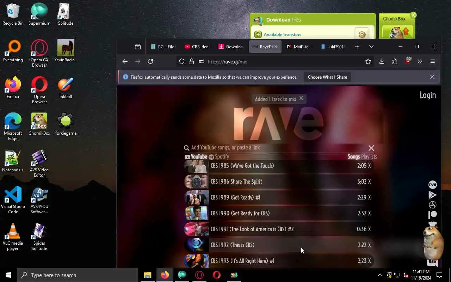The width and height of the screenshot is (451, 282).
Task: Open the AVS Video Editor desktop icon
Action: pos(39,164)
